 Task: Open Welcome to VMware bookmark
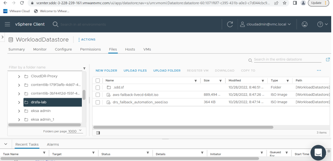point(52,11)
